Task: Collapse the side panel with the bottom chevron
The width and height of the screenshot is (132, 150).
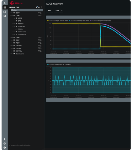Action: [43, 149]
